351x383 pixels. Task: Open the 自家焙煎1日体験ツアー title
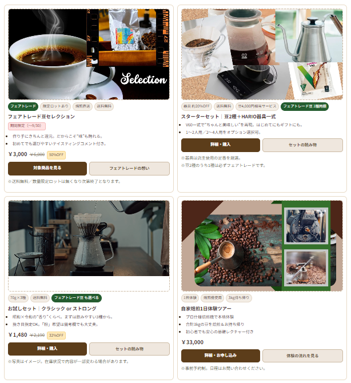[x=206, y=309]
